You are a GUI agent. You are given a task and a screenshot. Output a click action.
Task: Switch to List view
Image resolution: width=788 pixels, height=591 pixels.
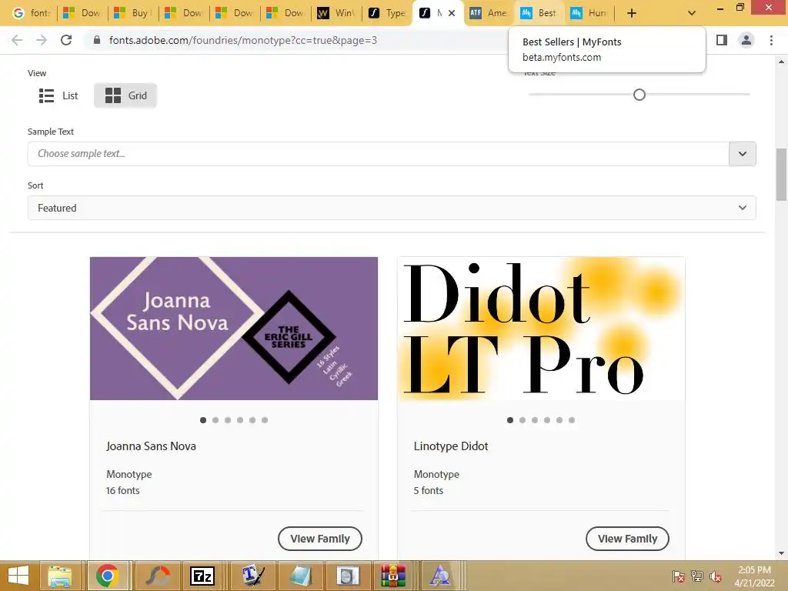coord(58,95)
